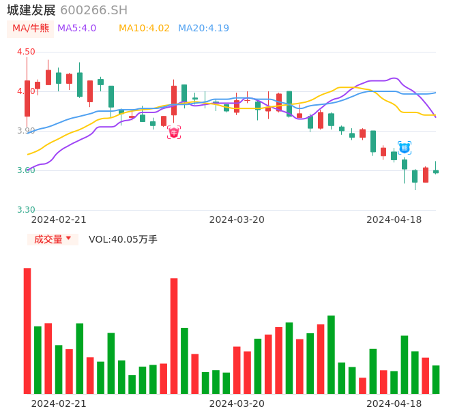Viewport: 468px width, 413px height.
Task: Toggle the yellow MA10 legend label
Action: (x=144, y=29)
